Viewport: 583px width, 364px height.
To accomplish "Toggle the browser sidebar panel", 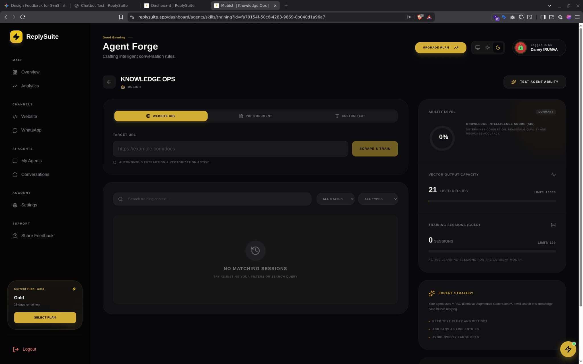I will [x=543, y=17].
